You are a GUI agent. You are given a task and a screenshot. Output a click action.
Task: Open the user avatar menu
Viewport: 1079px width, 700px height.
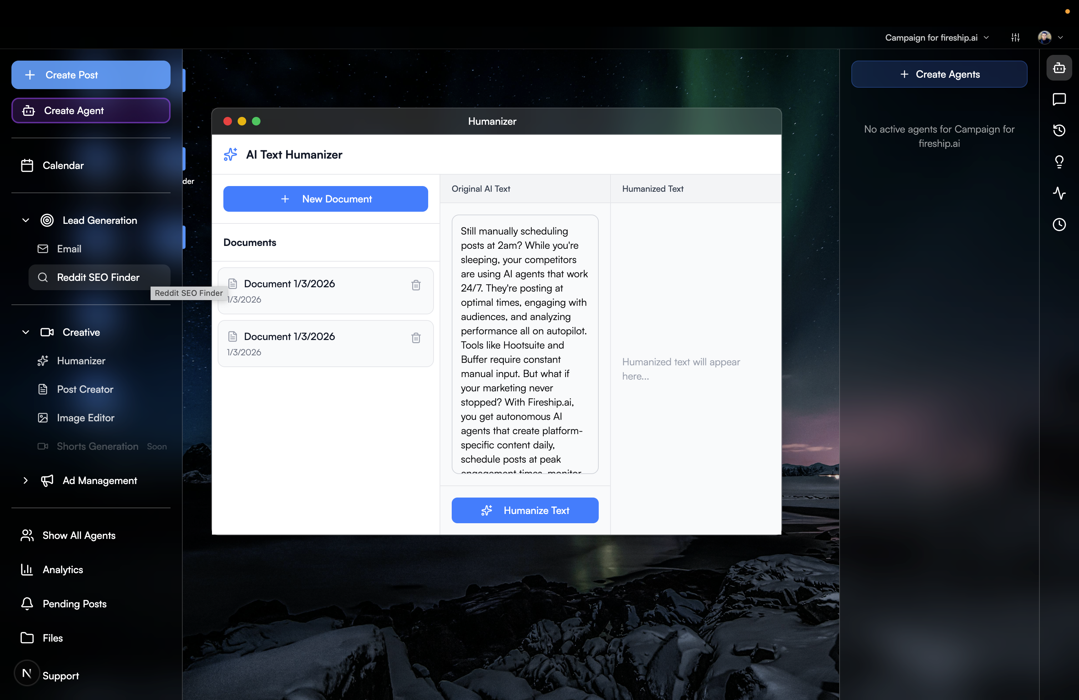point(1049,37)
